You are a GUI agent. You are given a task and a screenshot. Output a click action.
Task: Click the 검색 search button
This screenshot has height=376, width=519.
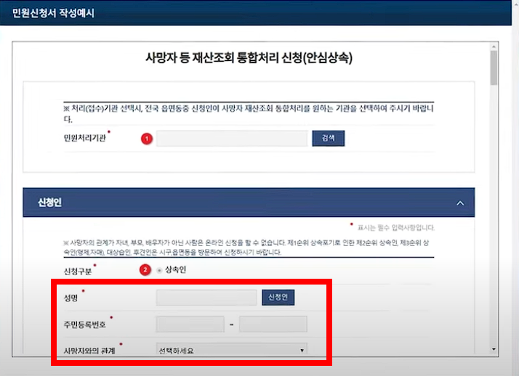[x=329, y=138]
